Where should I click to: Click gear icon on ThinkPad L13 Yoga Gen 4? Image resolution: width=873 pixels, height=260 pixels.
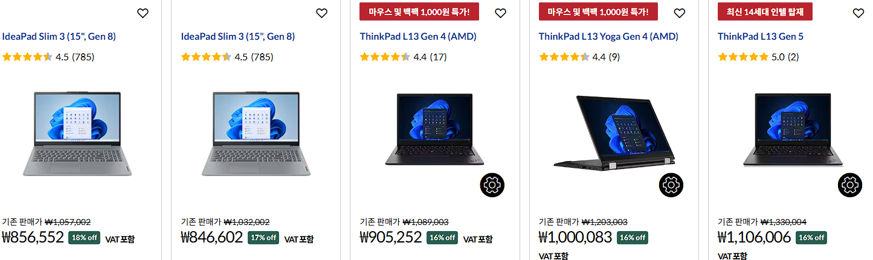[x=671, y=185]
